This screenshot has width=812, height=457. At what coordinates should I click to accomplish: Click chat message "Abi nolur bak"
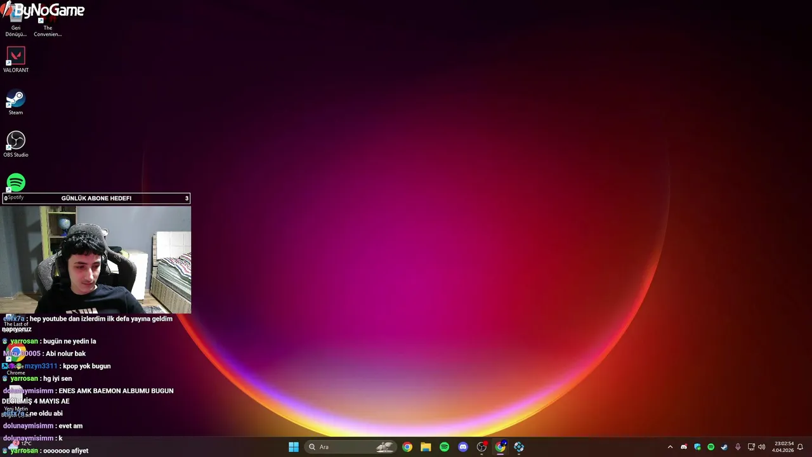65,354
